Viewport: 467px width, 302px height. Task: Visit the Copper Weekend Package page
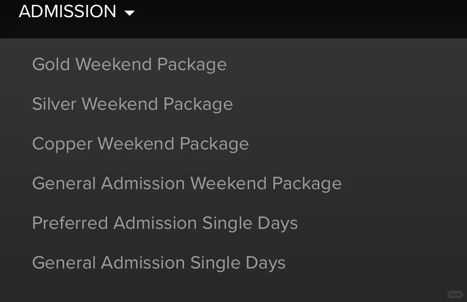click(140, 144)
